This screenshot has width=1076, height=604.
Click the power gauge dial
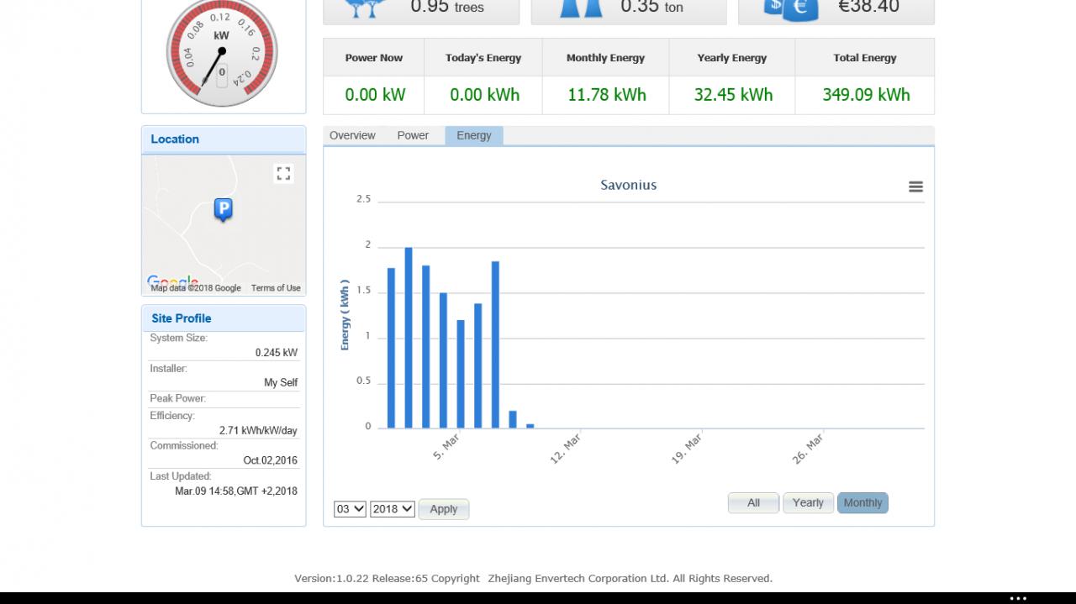[x=222, y=52]
